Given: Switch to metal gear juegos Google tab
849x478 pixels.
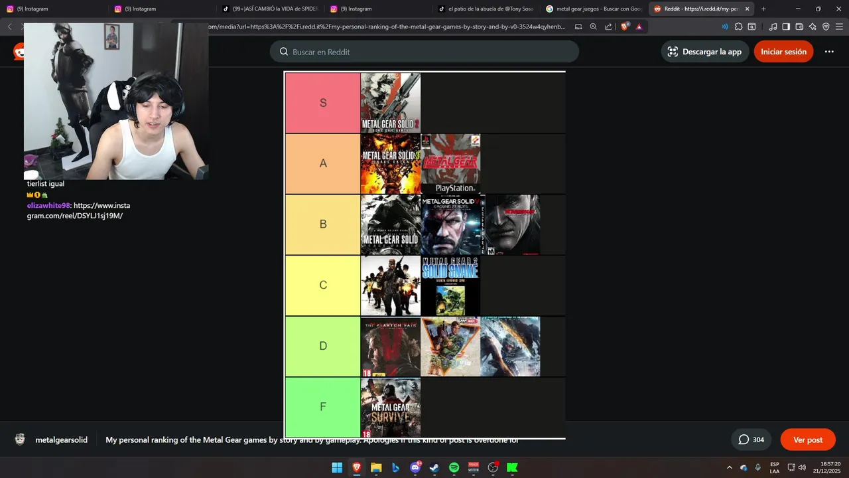Looking at the screenshot, I should point(594,9).
